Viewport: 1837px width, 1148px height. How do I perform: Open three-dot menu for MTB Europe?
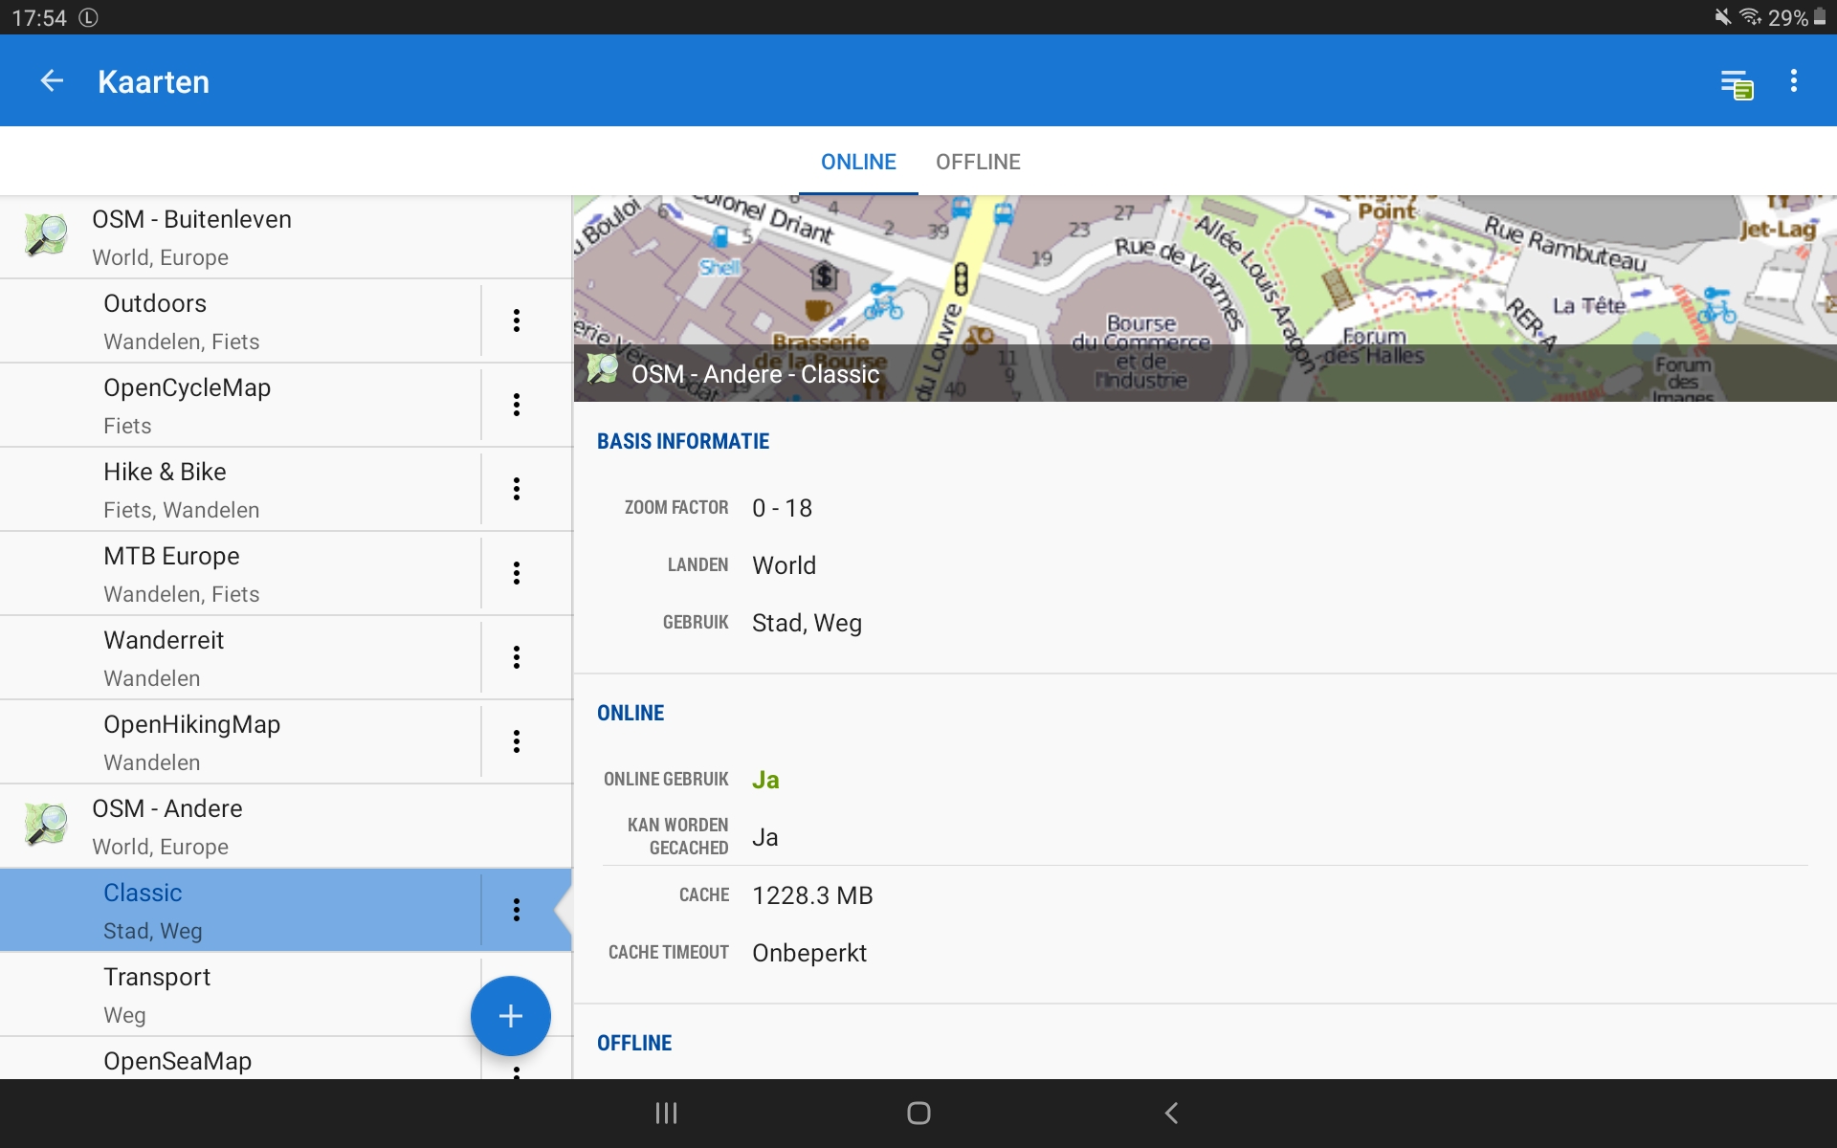517,573
